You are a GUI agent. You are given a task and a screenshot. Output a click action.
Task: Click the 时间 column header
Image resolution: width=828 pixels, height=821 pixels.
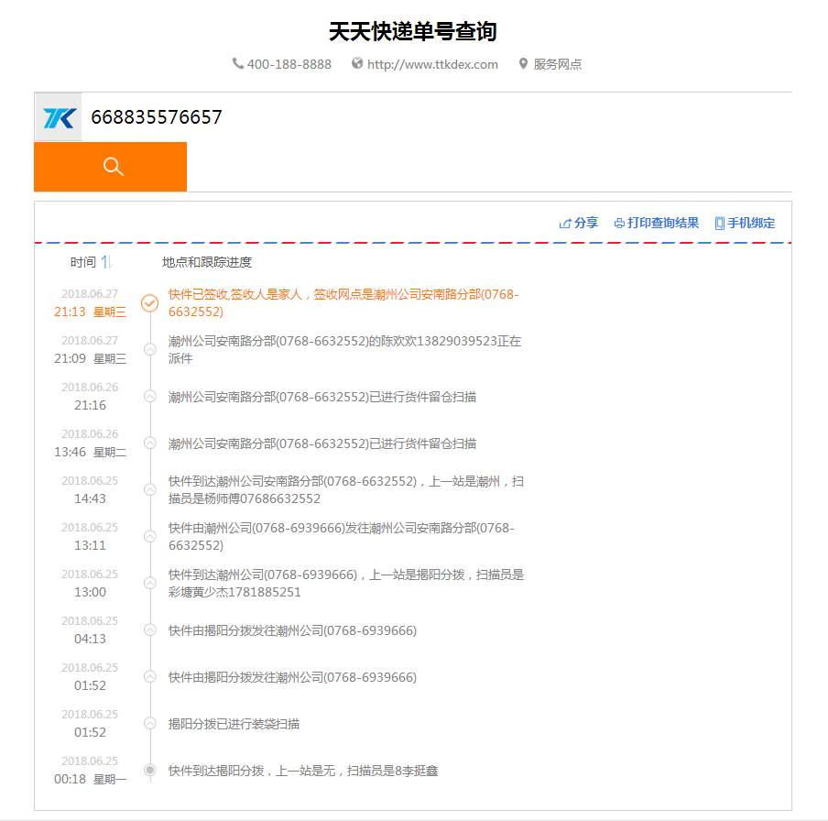[x=83, y=262]
